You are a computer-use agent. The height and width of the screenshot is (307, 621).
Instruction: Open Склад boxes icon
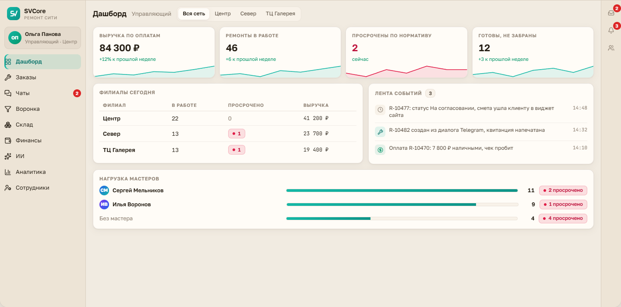tap(8, 125)
